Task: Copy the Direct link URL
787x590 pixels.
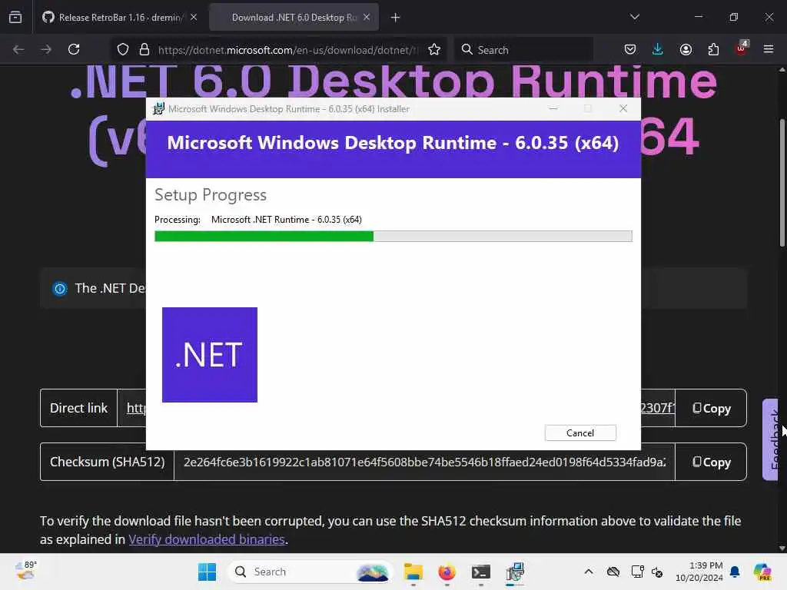Action: [x=711, y=409]
